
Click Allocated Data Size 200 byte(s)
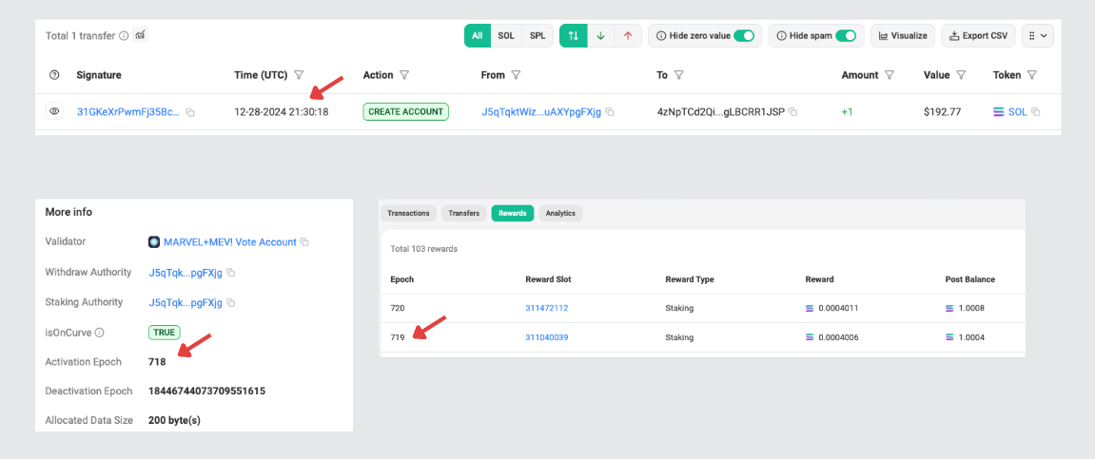tap(175, 421)
